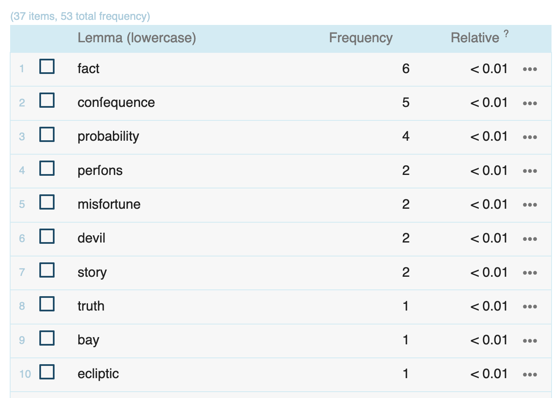The width and height of the screenshot is (560, 398).
Task: Click the three-dot icon beside 'story'
Action: [530, 273]
